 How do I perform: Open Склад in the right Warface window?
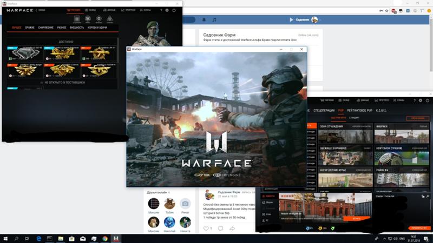coord(344,100)
